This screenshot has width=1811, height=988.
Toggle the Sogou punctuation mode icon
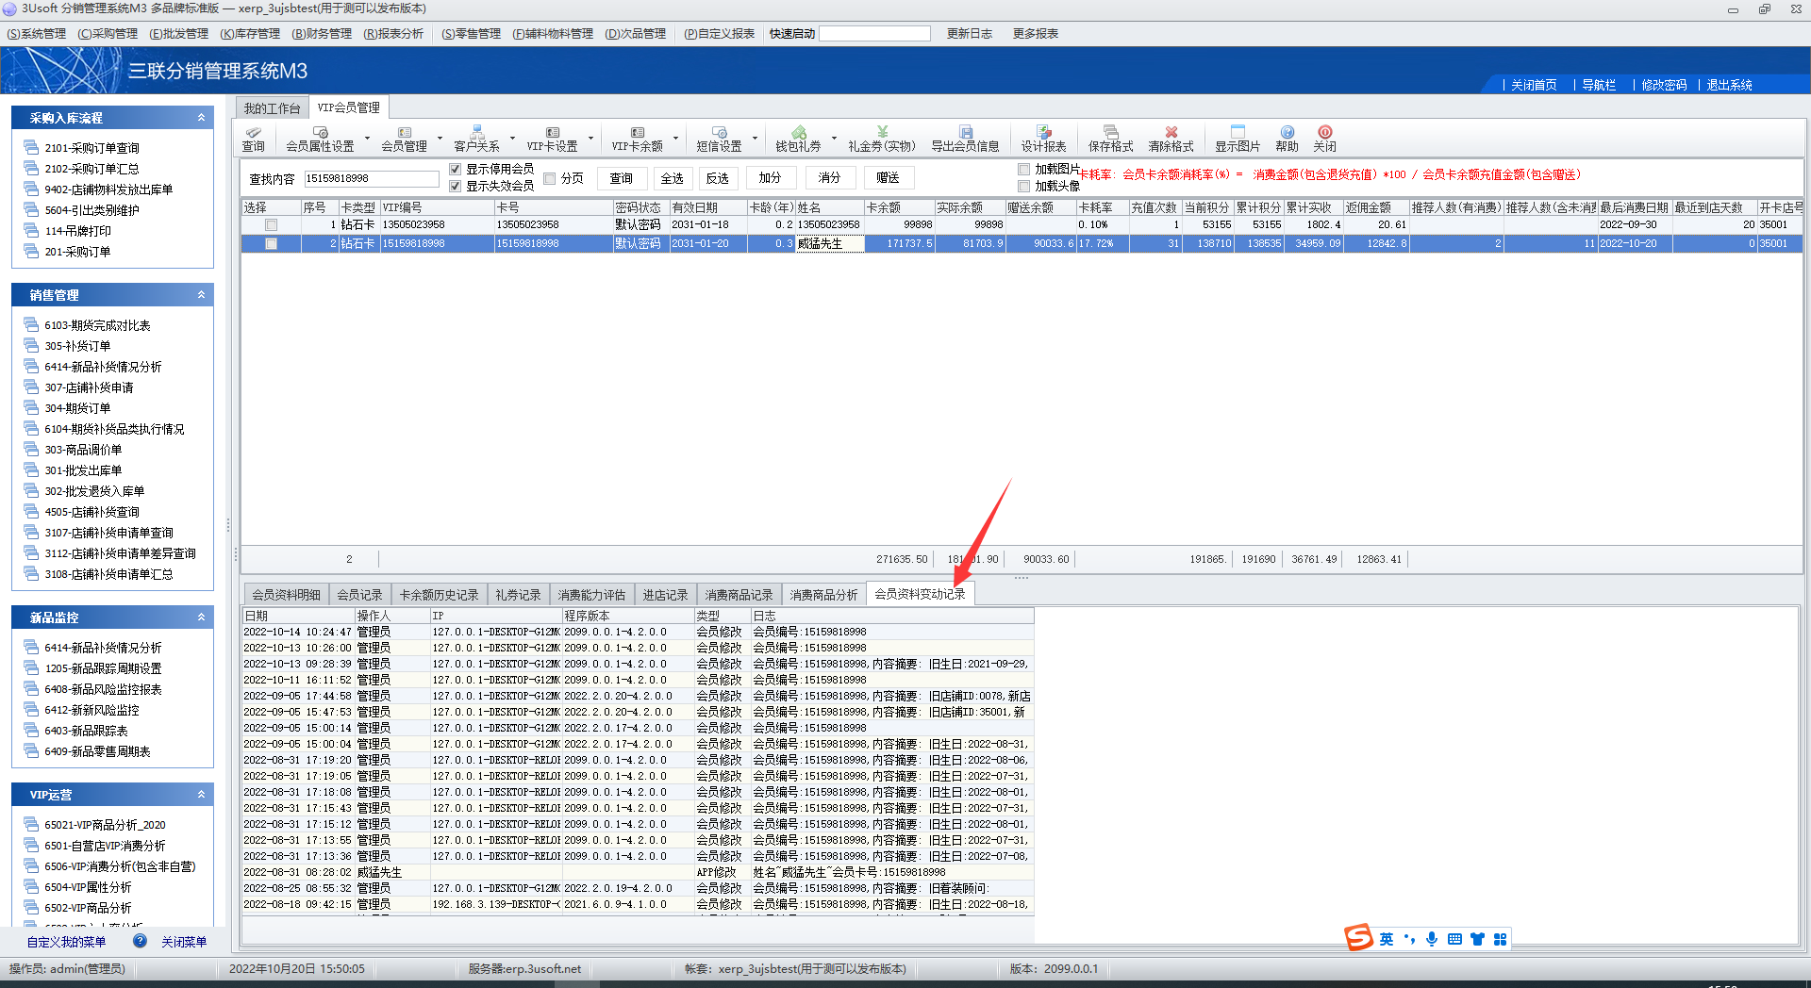[1409, 939]
